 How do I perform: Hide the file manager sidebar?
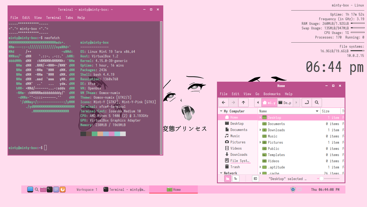click(255, 179)
